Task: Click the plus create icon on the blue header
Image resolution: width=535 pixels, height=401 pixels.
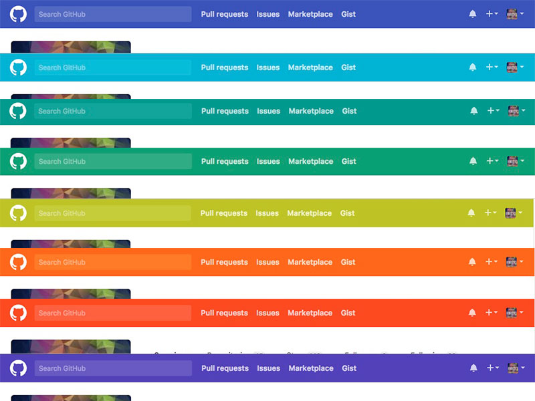Action: 488,13
